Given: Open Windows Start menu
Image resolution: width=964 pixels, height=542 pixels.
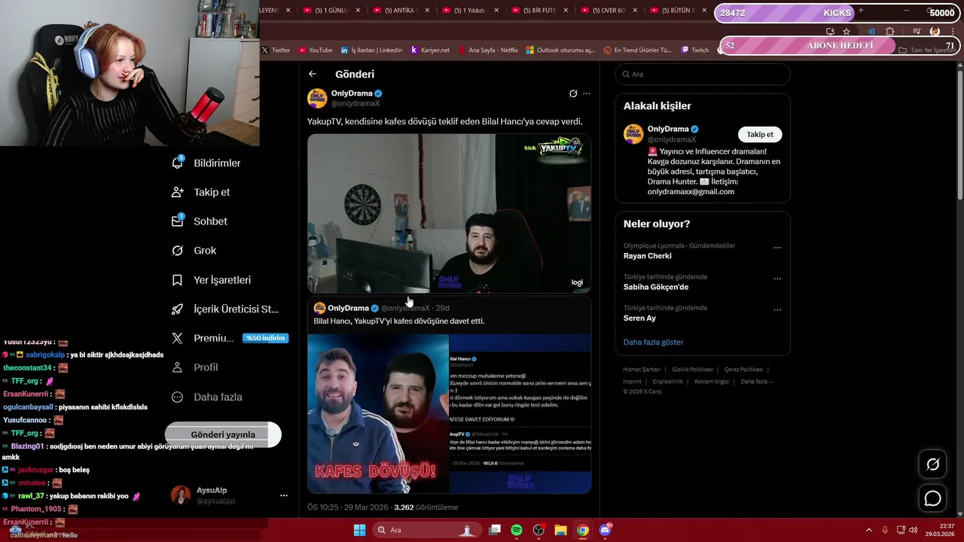Looking at the screenshot, I should tap(360, 530).
